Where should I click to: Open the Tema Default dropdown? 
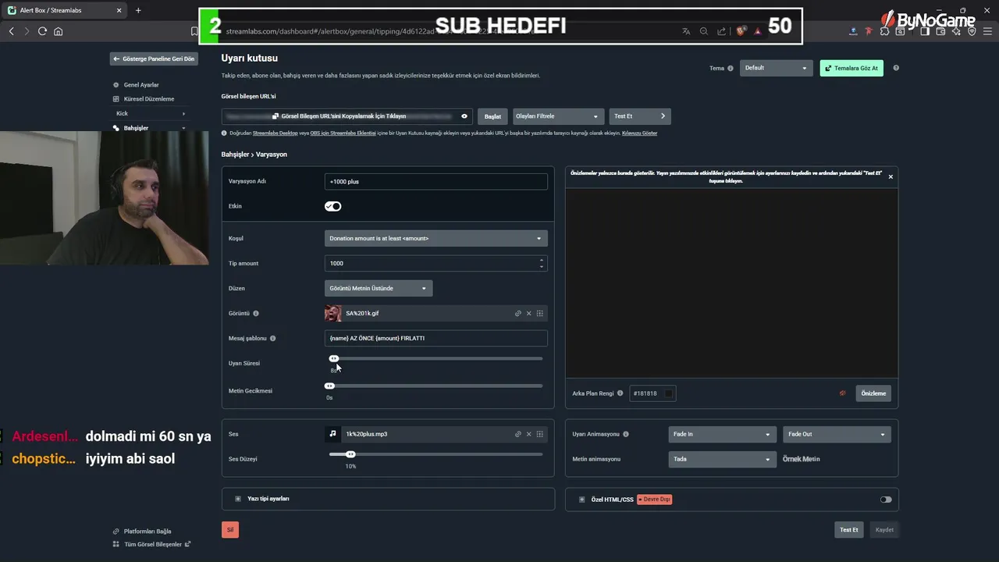777,68
